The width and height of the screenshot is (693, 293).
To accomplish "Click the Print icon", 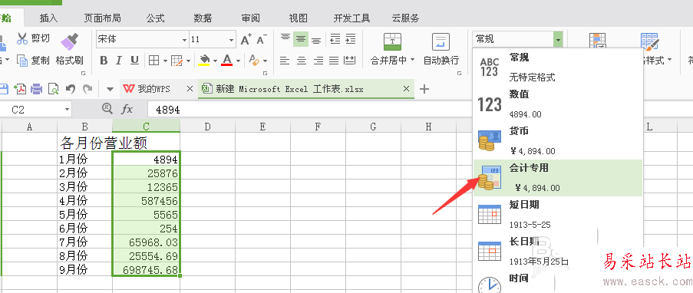I will pyautogui.click(x=36, y=89).
